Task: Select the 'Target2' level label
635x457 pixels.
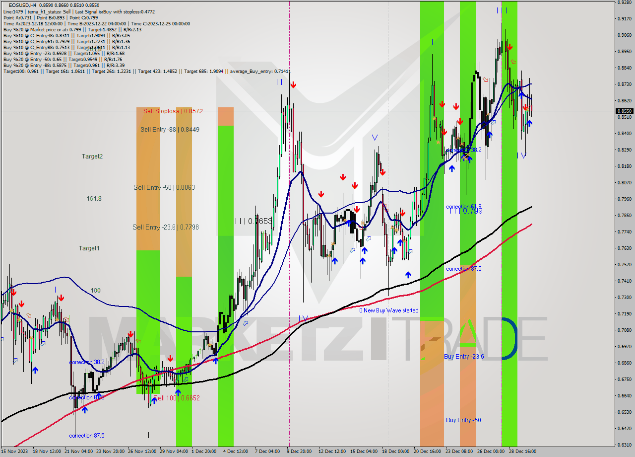Action: [x=92, y=156]
